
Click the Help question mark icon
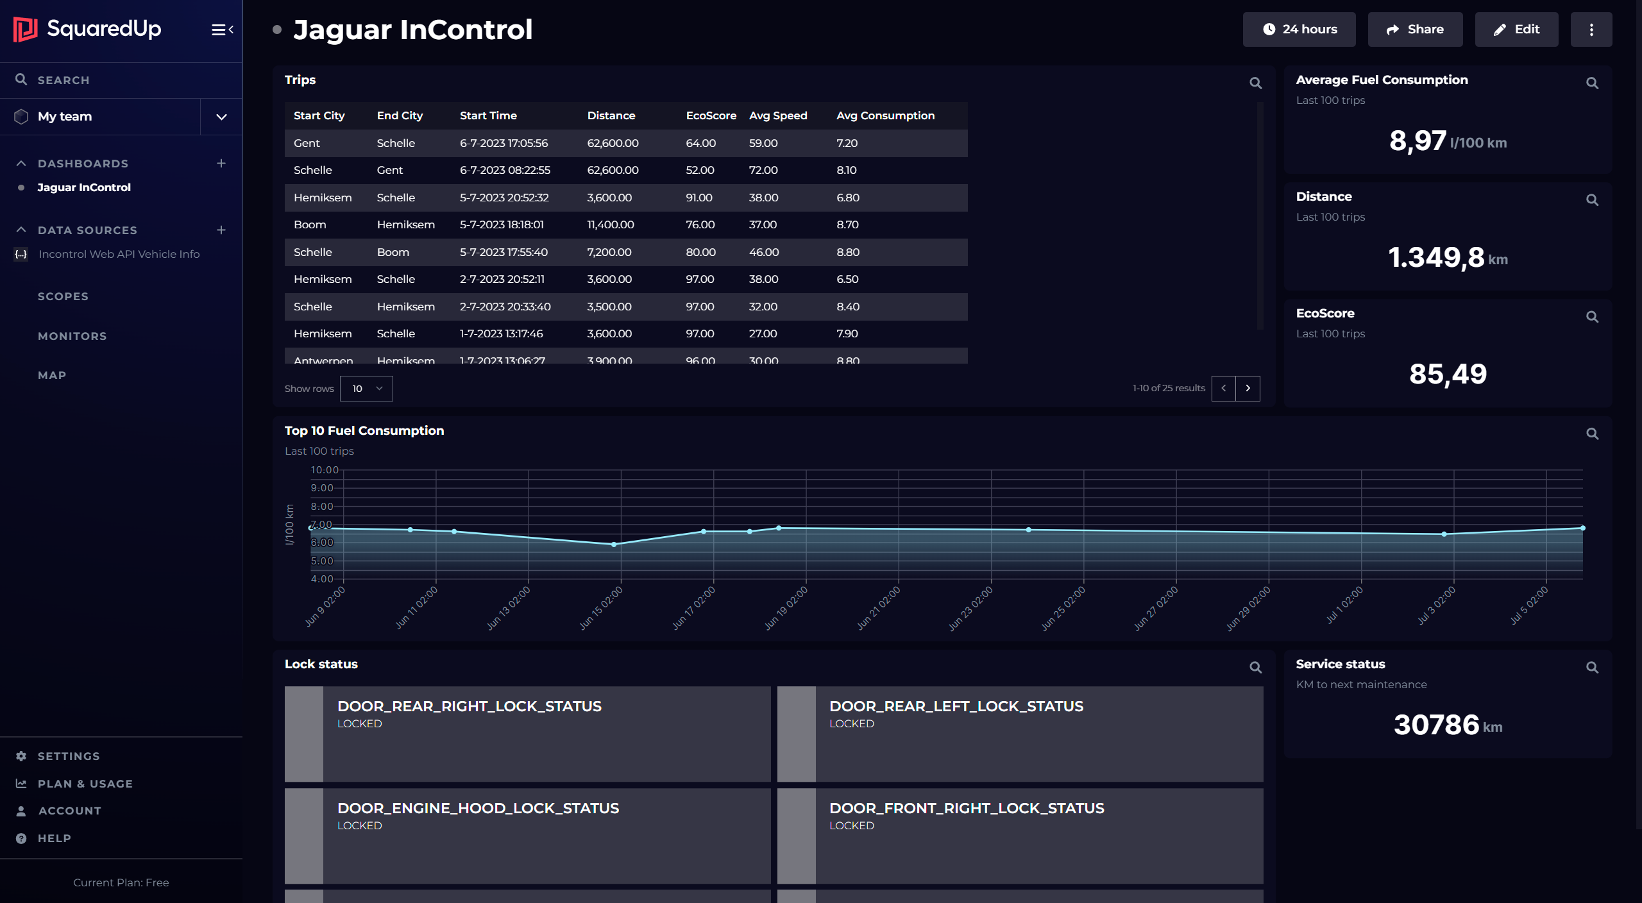[21, 838]
